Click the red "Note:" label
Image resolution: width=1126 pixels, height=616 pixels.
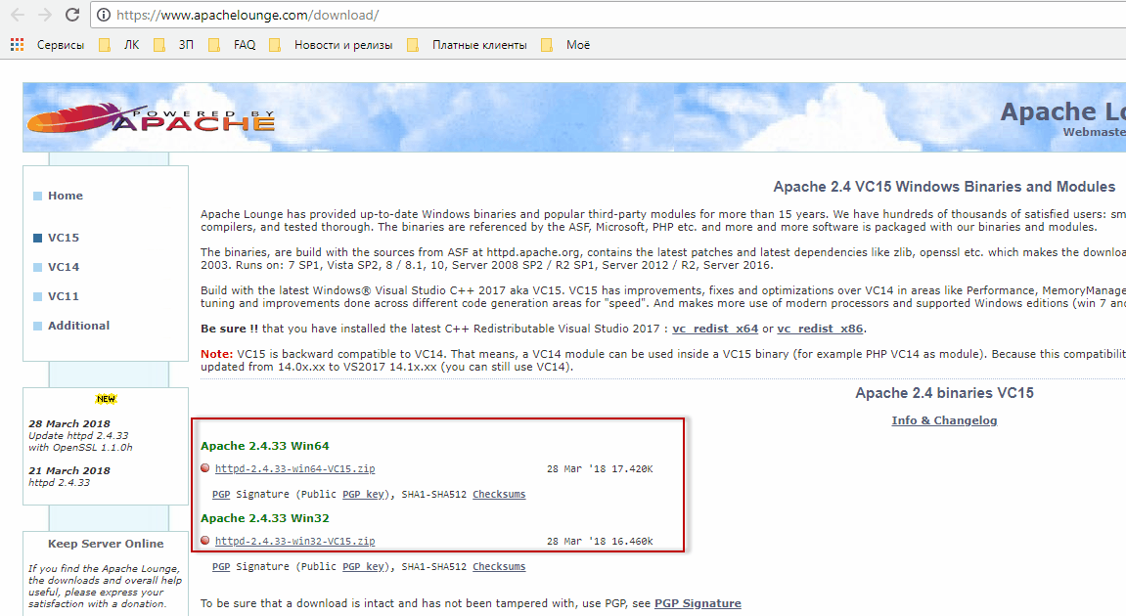point(217,354)
